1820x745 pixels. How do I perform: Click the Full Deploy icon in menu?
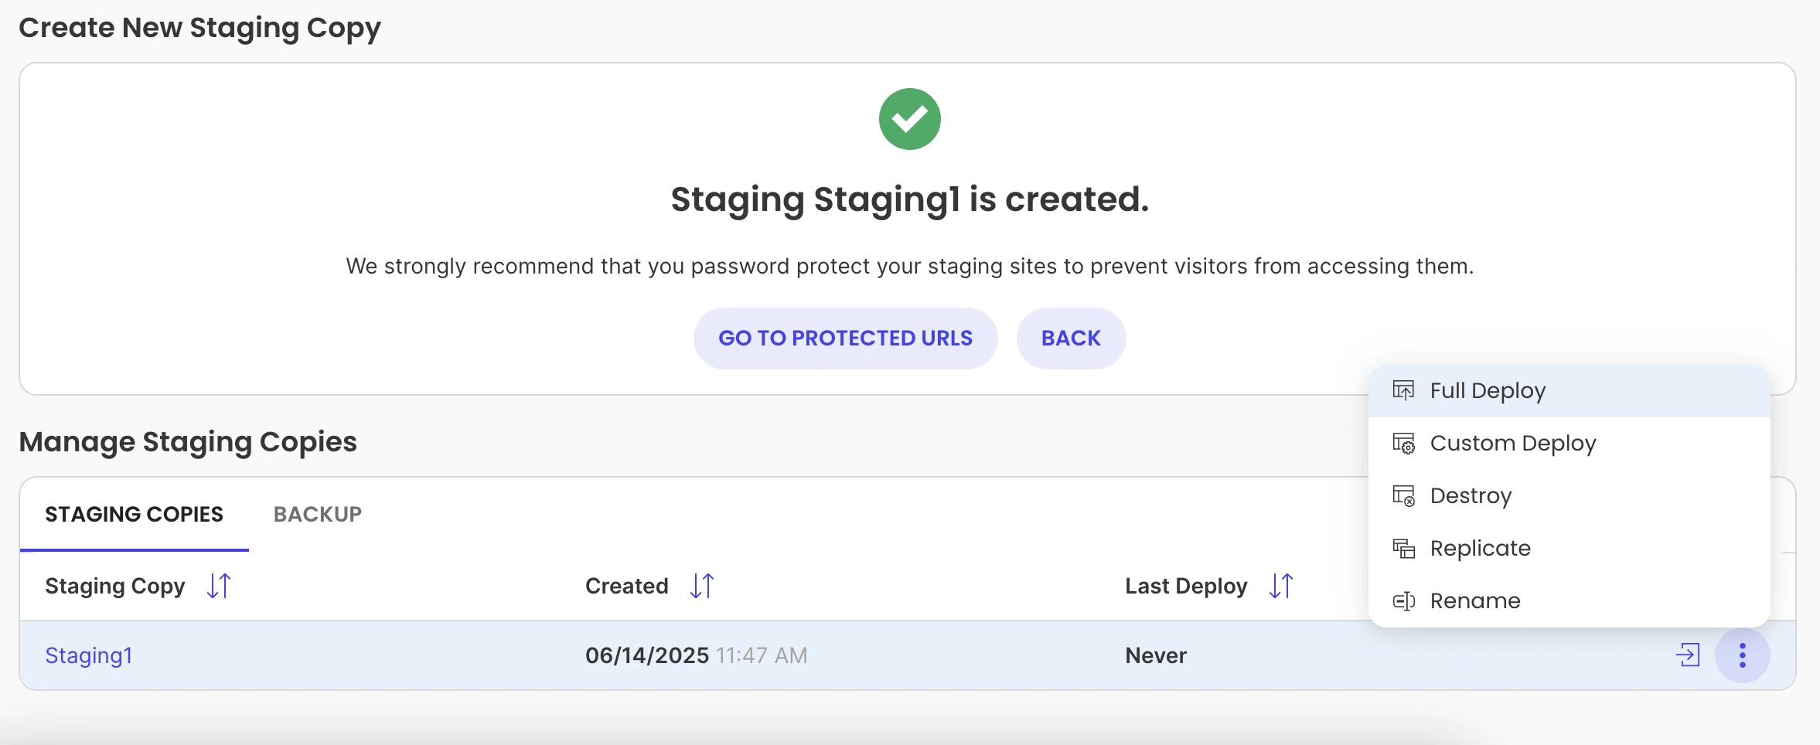click(x=1403, y=390)
